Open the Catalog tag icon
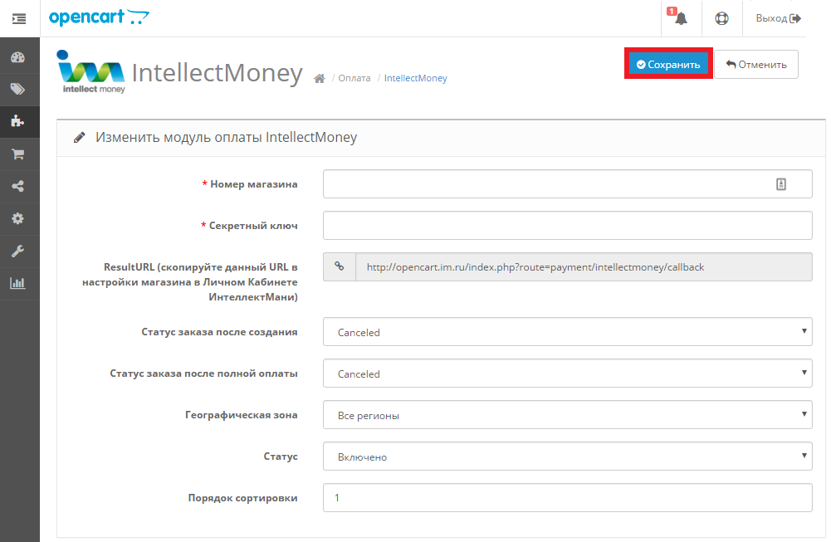 18,89
